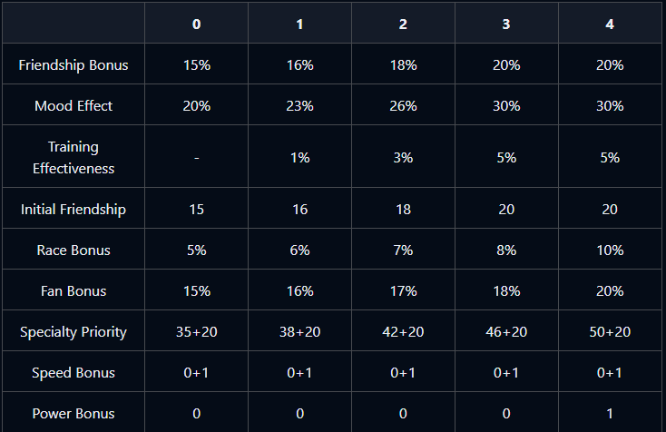666x432 pixels.
Task: Select the Initial Friendship row label
Action: 73,210
